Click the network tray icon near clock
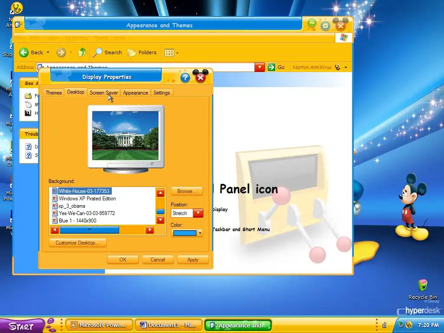Image resolution: width=444 pixels, height=333 pixels. 401,325
